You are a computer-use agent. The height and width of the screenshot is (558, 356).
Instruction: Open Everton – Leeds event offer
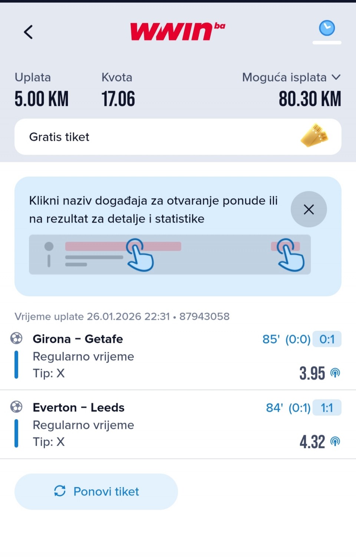coord(79,407)
